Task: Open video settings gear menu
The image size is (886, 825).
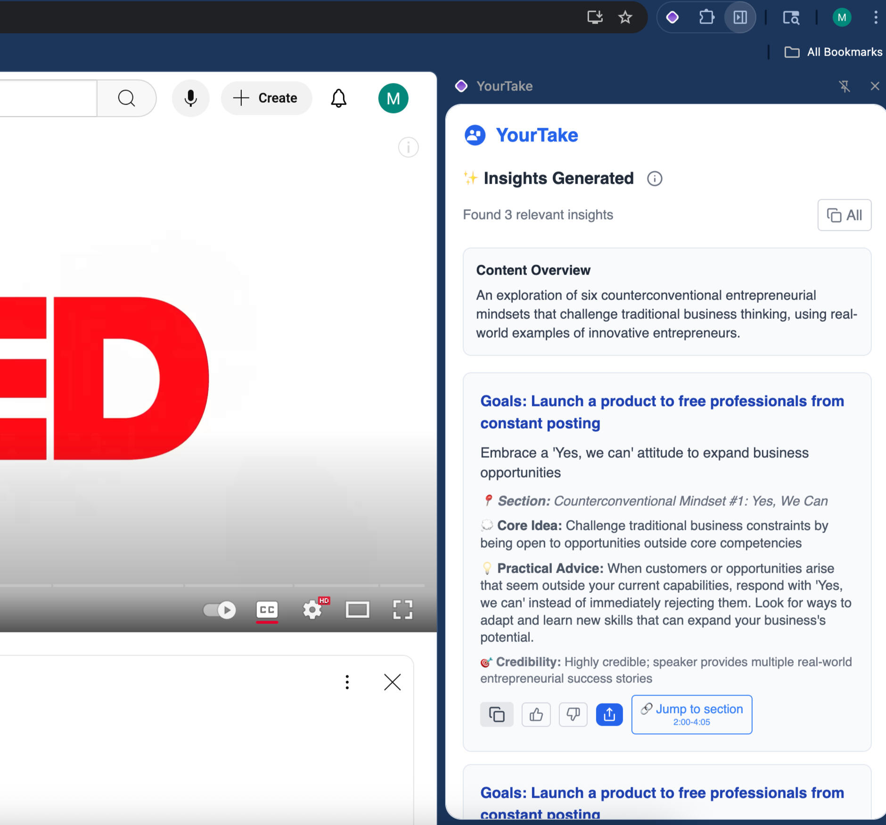Action: coord(312,610)
